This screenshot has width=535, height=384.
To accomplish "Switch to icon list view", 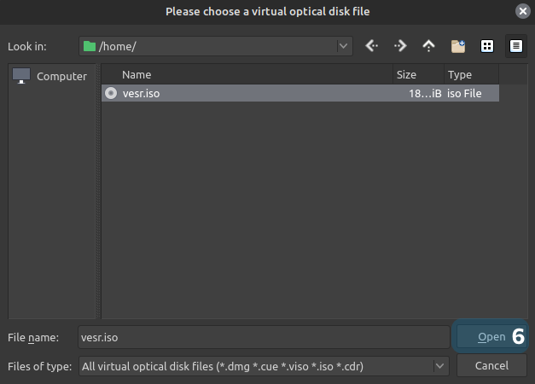I will [487, 46].
